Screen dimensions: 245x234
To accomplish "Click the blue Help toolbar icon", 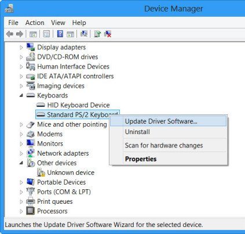I will [60, 34].
